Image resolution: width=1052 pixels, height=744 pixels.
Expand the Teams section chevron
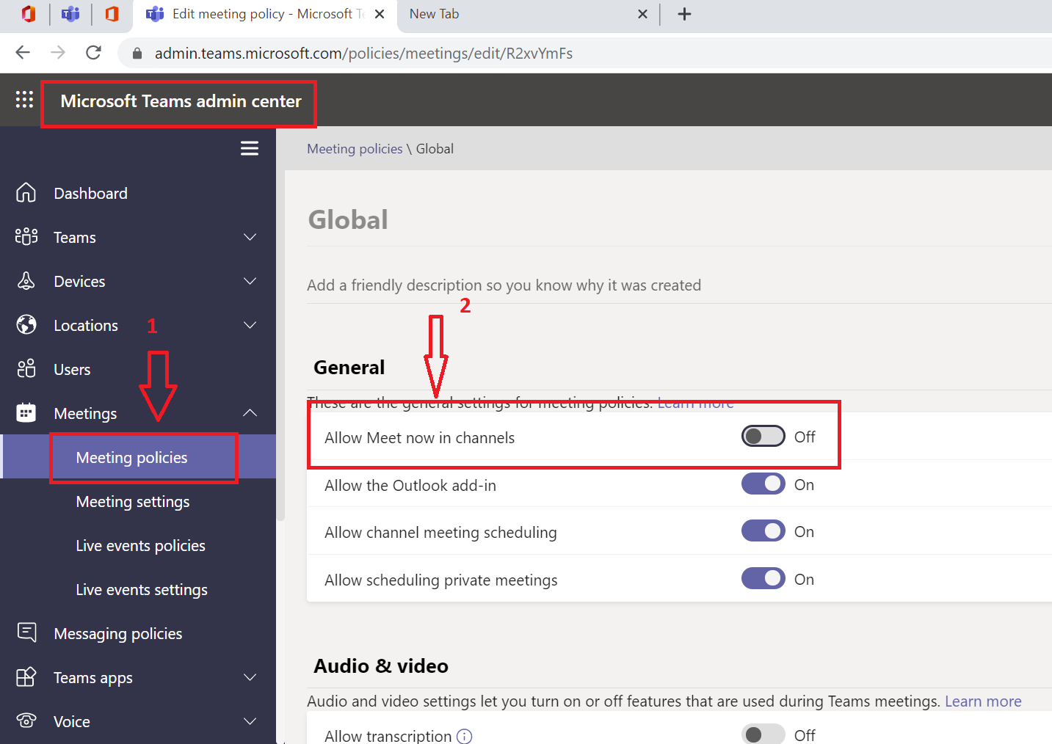pos(250,237)
